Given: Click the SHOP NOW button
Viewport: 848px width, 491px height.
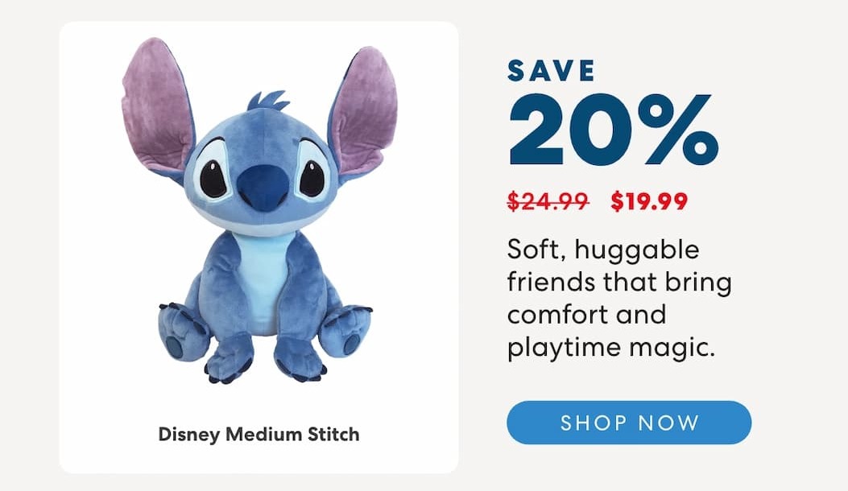Looking at the screenshot, I should click(x=629, y=423).
